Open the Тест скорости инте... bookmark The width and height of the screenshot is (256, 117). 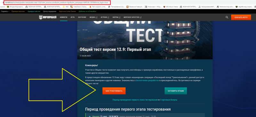(x=98, y=7)
